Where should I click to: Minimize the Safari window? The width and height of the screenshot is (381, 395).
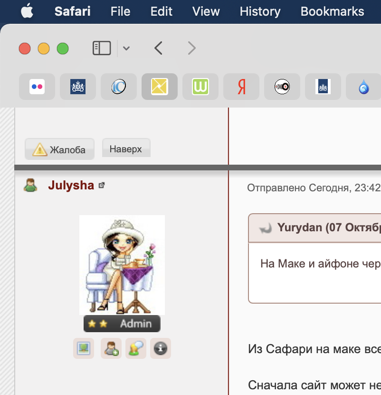[44, 49]
